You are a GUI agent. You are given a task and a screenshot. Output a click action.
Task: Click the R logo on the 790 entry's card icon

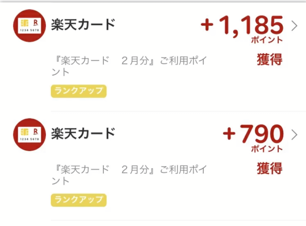(x=36, y=132)
